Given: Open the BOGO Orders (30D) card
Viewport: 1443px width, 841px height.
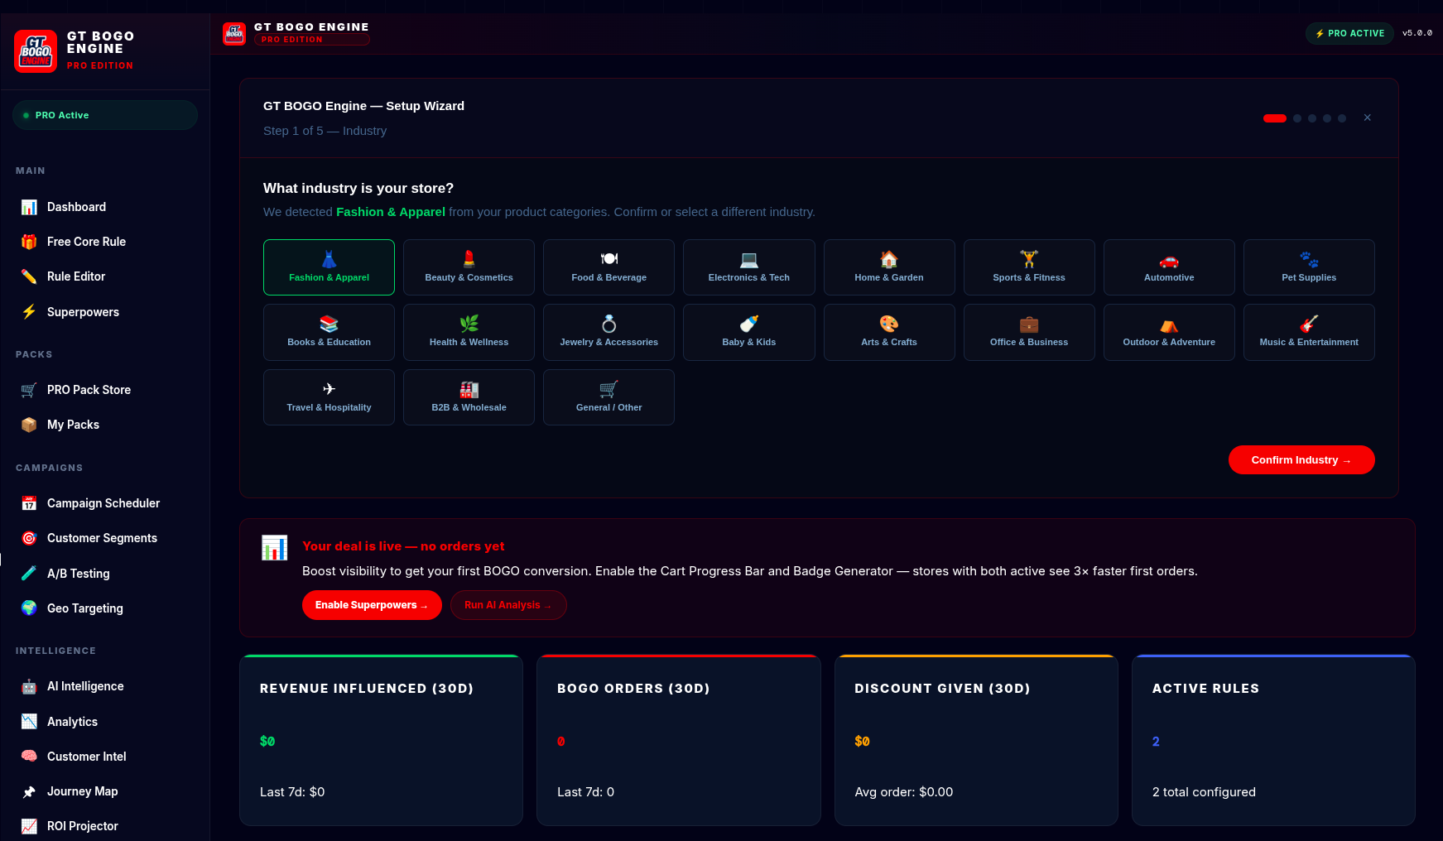Looking at the screenshot, I should (x=679, y=740).
